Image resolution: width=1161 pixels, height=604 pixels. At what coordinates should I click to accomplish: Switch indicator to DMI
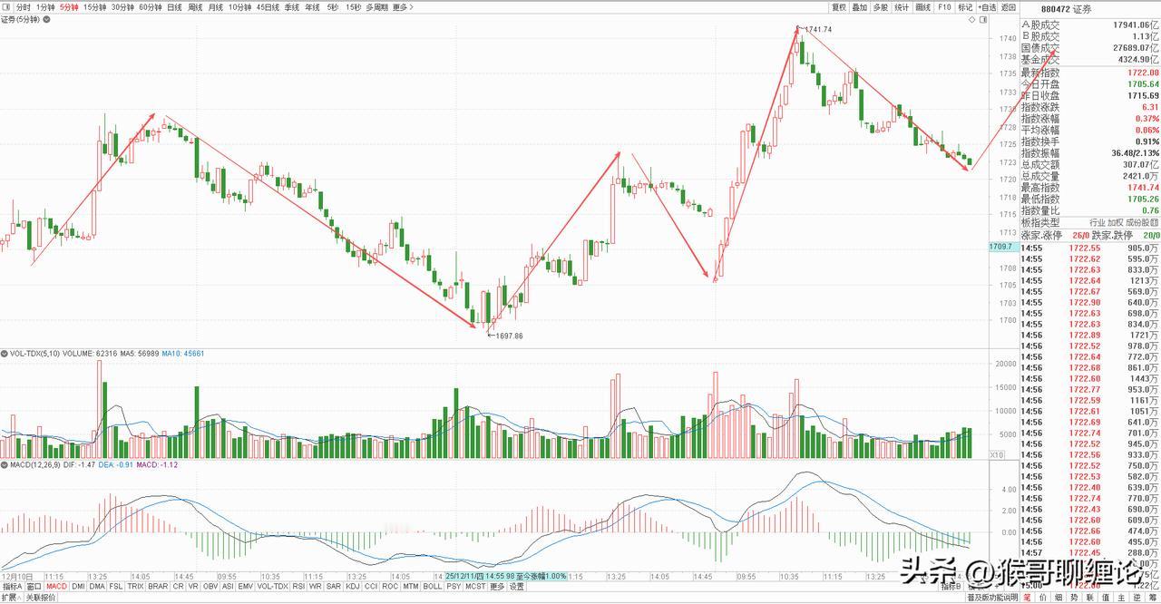pos(78,587)
